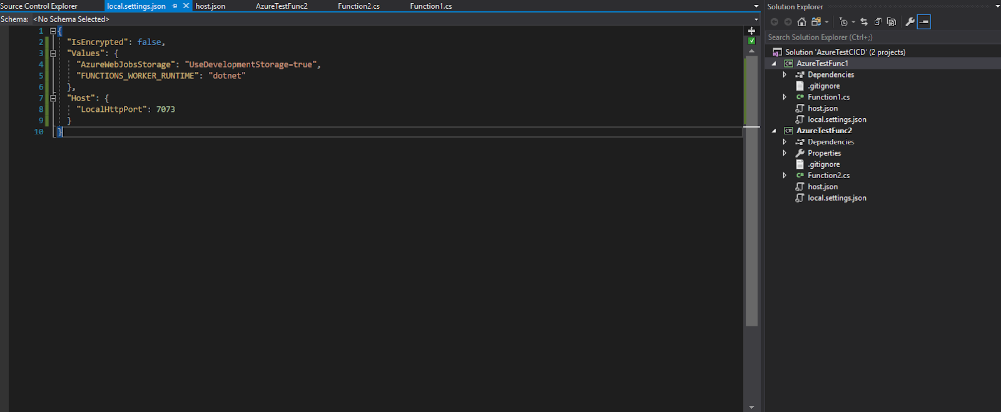Collapse the "Values" block on line 3

point(53,53)
